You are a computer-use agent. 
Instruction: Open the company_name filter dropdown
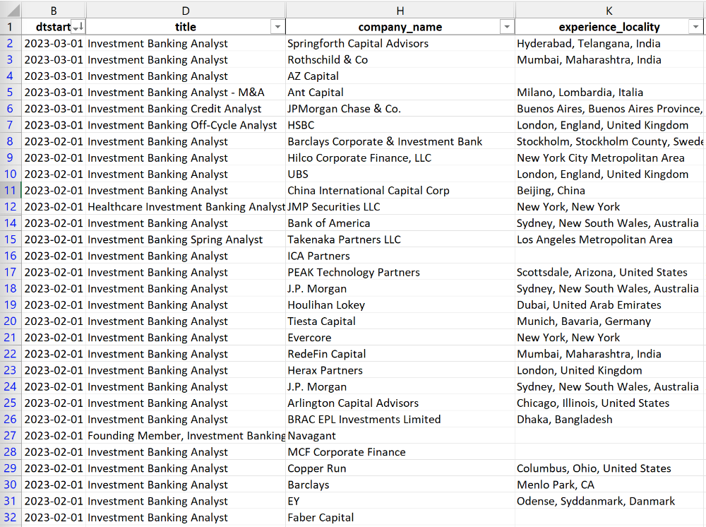[x=507, y=27]
